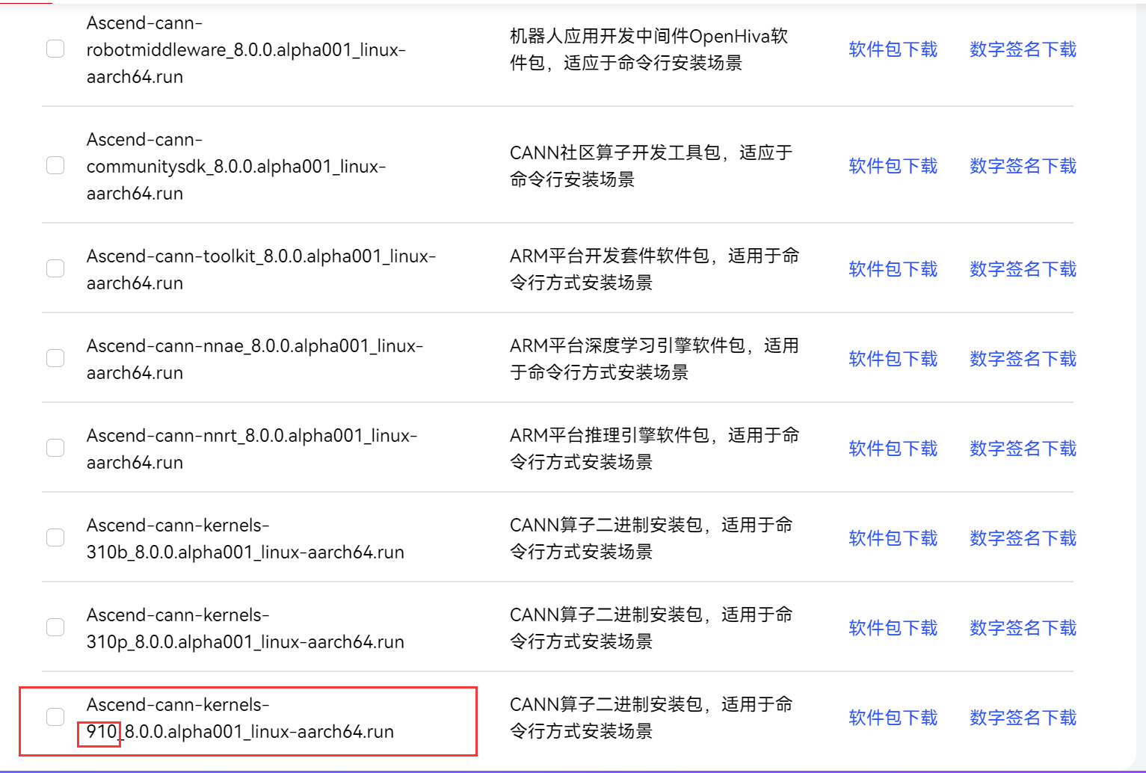Get the 数字签名下载 for communitysdk
This screenshot has height=773, width=1146.
click(1023, 166)
